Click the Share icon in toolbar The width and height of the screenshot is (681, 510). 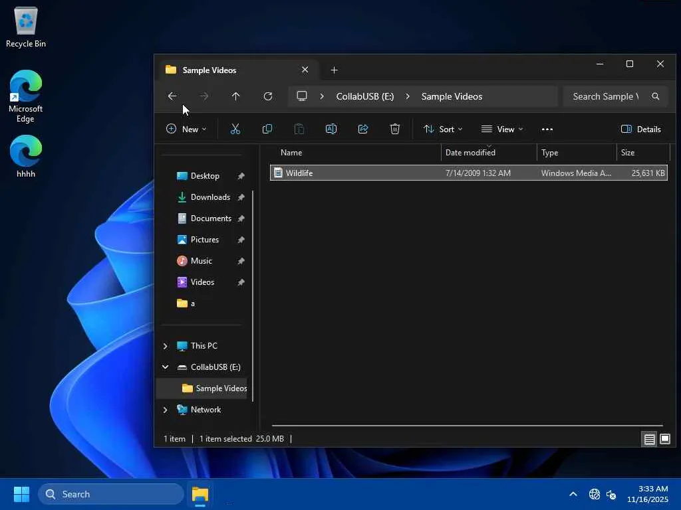tap(363, 129)
